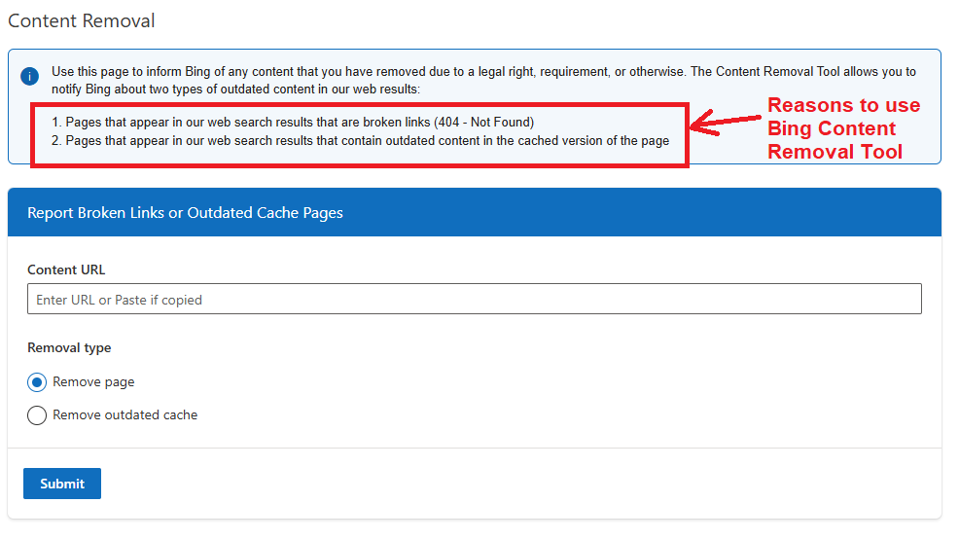Click the 'Use this page to inform Bing' paragraph

[483, 80]
